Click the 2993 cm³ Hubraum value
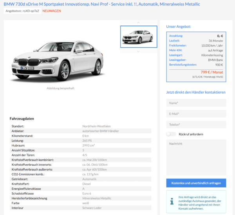This screenshot has height=215, width=235. [x=89, y=145]
